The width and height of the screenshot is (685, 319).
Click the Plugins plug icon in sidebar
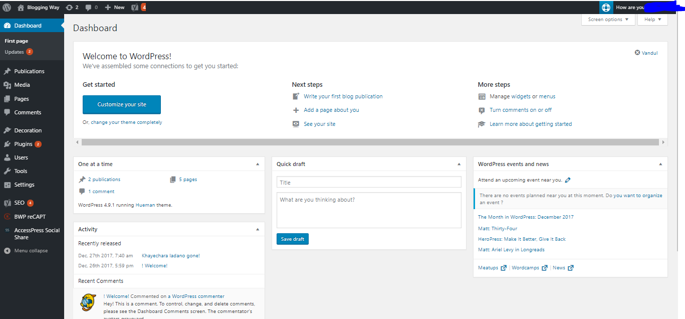(7, 144)
